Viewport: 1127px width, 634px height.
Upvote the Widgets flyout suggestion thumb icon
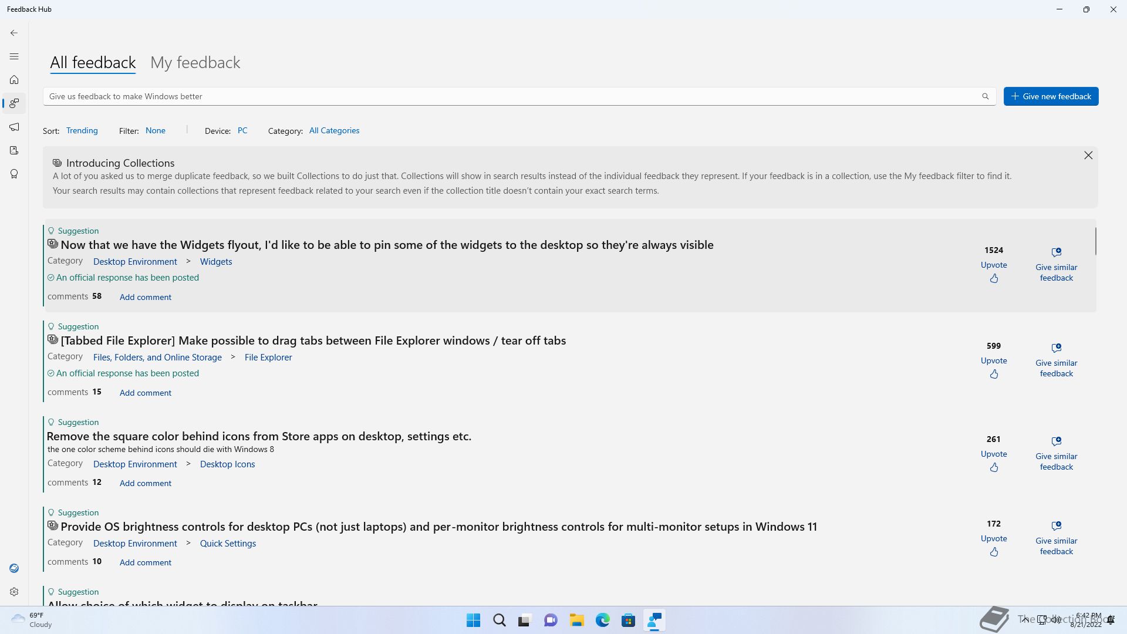click(994, 278)
